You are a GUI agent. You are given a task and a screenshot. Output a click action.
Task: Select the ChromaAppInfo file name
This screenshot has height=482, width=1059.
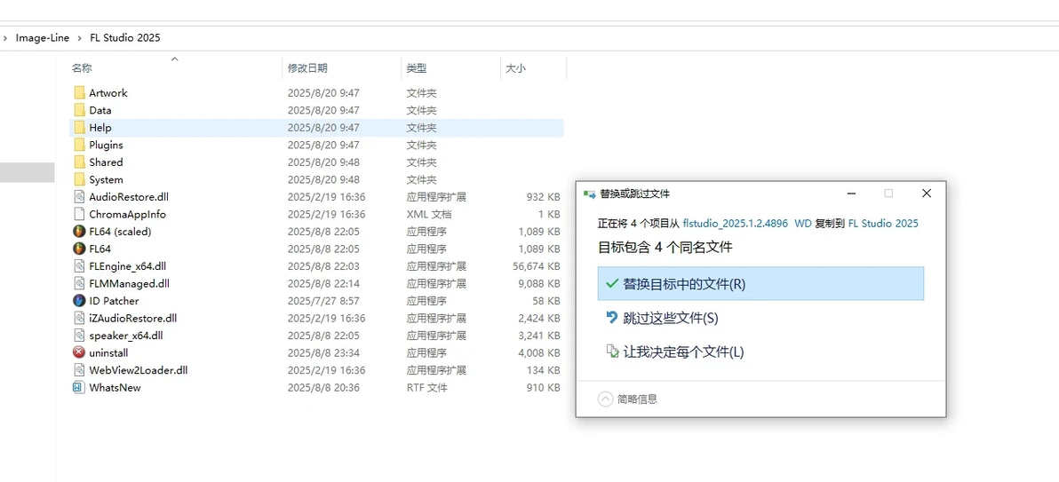pos(128,214)
